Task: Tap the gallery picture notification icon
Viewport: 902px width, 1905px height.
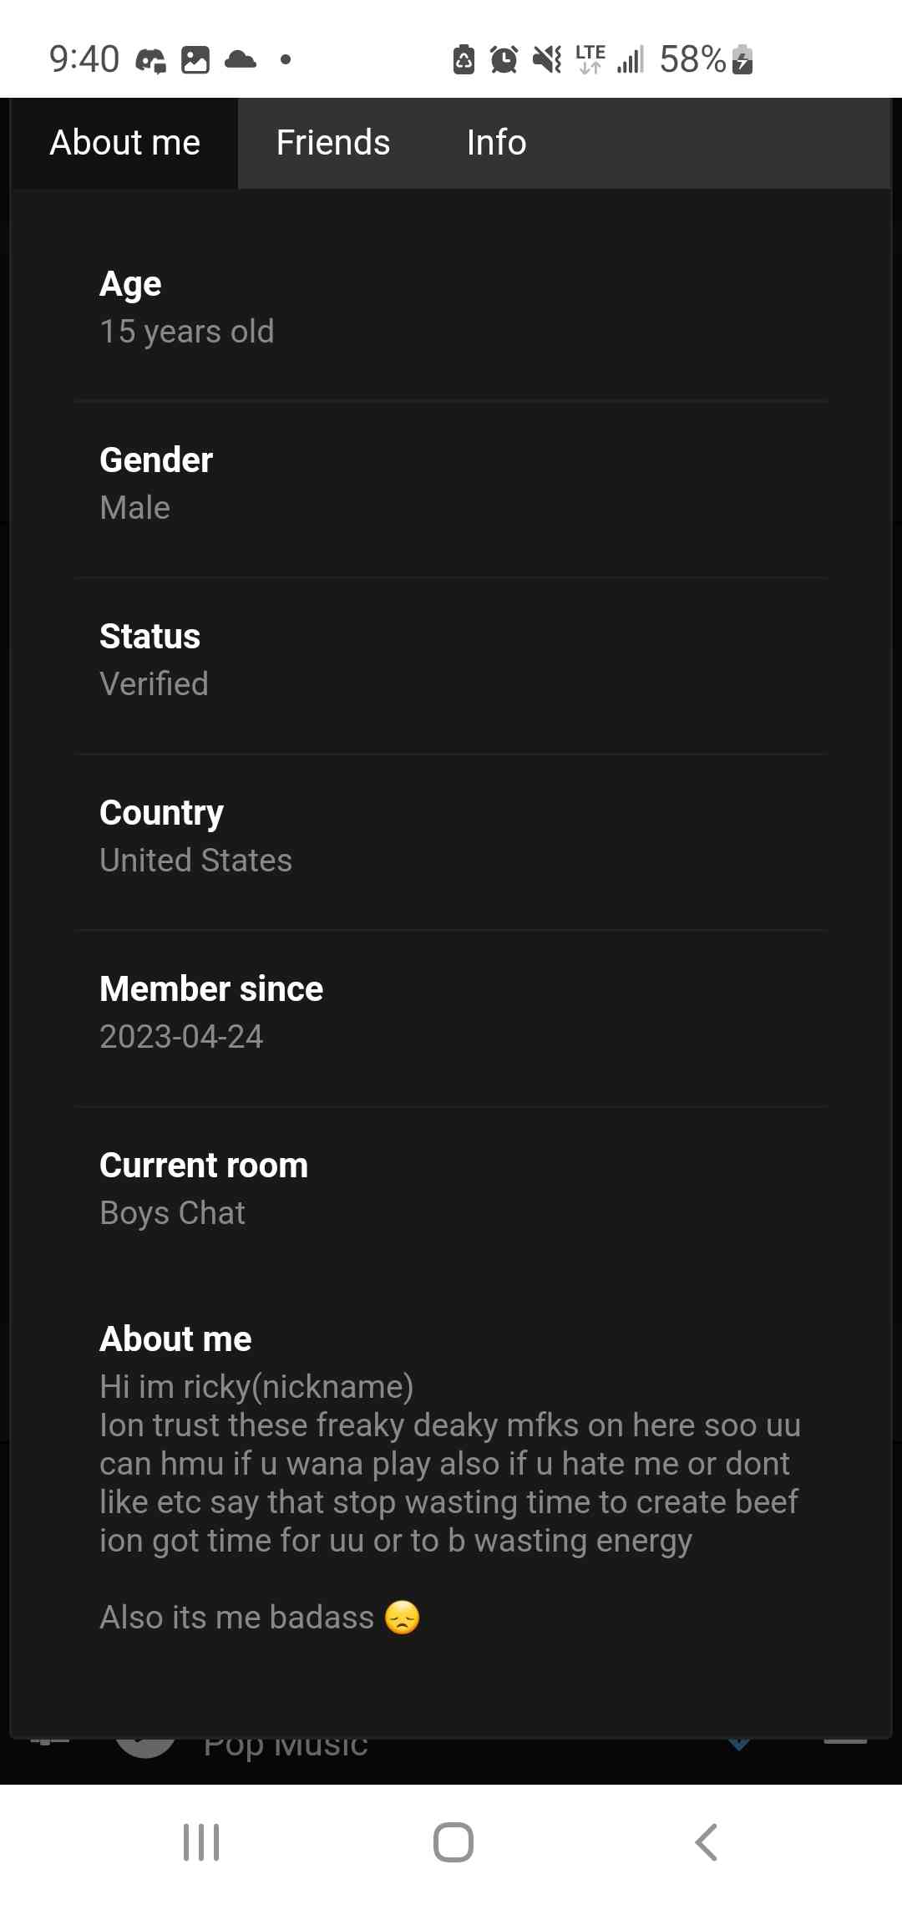Action: pyautogui.click(x=195, y=59)
